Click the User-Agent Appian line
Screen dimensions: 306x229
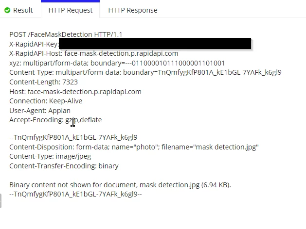(40, 111)
